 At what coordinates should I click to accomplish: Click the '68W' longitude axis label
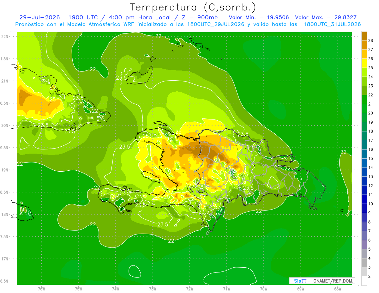click(x=338, y=289)
